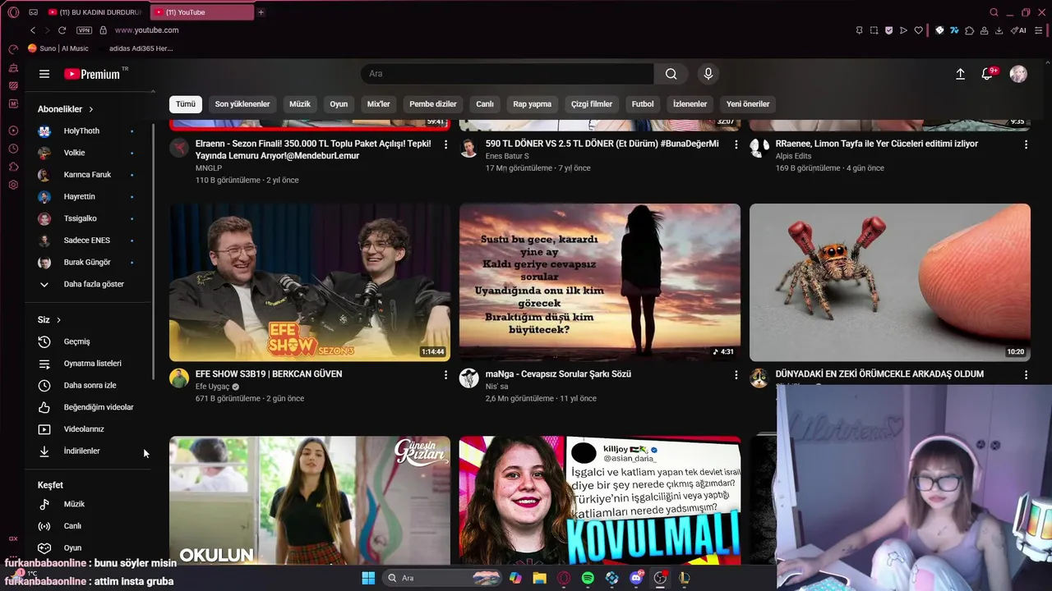Click the YouTube Premium logo

92,74
